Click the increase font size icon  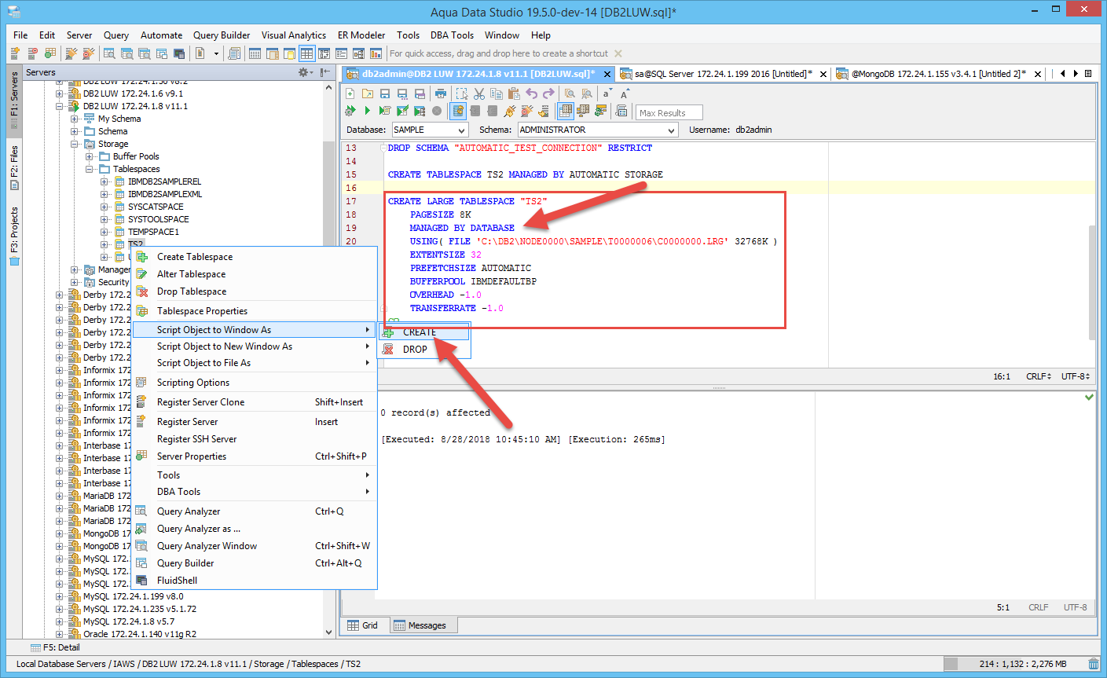[x=625, y=94]
